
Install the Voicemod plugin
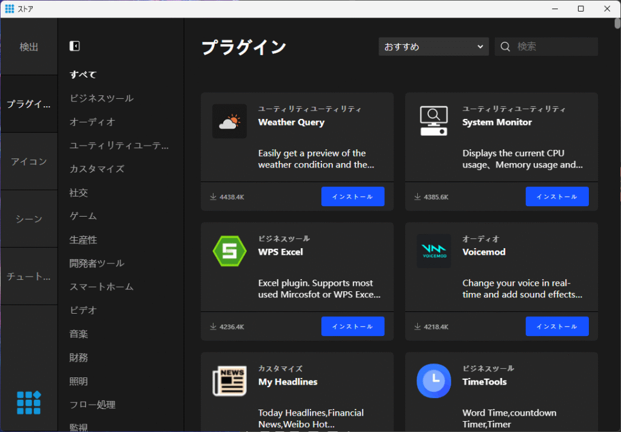click(557, 326)
